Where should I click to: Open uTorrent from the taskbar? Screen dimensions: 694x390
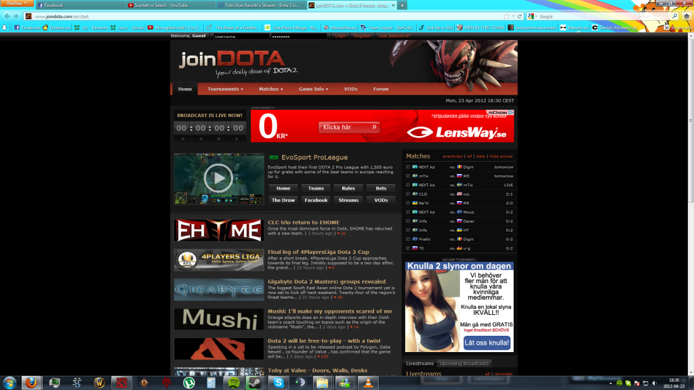(189, 383)
